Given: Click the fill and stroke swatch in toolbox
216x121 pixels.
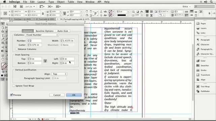Looking at the screenshot, I should [x=4, y=66].
